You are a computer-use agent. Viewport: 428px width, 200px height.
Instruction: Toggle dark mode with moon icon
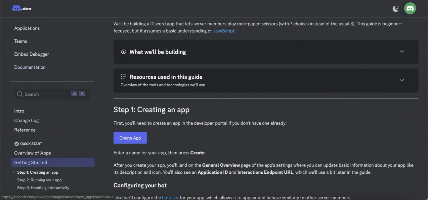(396, 9)
